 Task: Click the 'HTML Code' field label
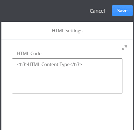[x=29, y=53]
